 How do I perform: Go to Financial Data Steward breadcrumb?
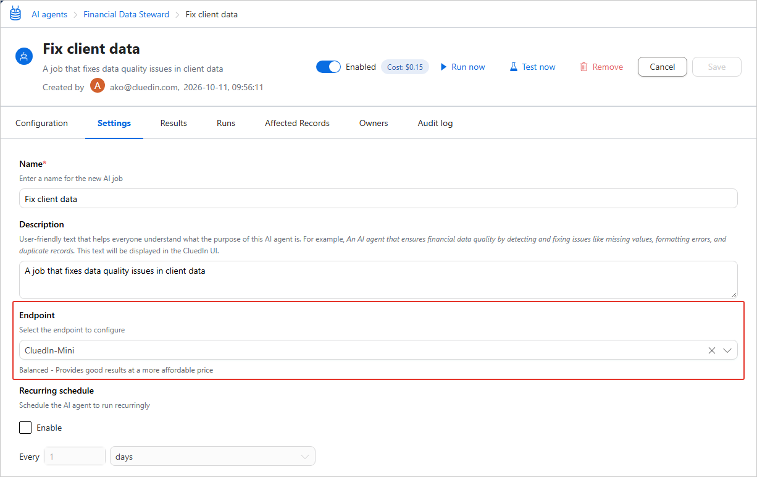point(126,14)
